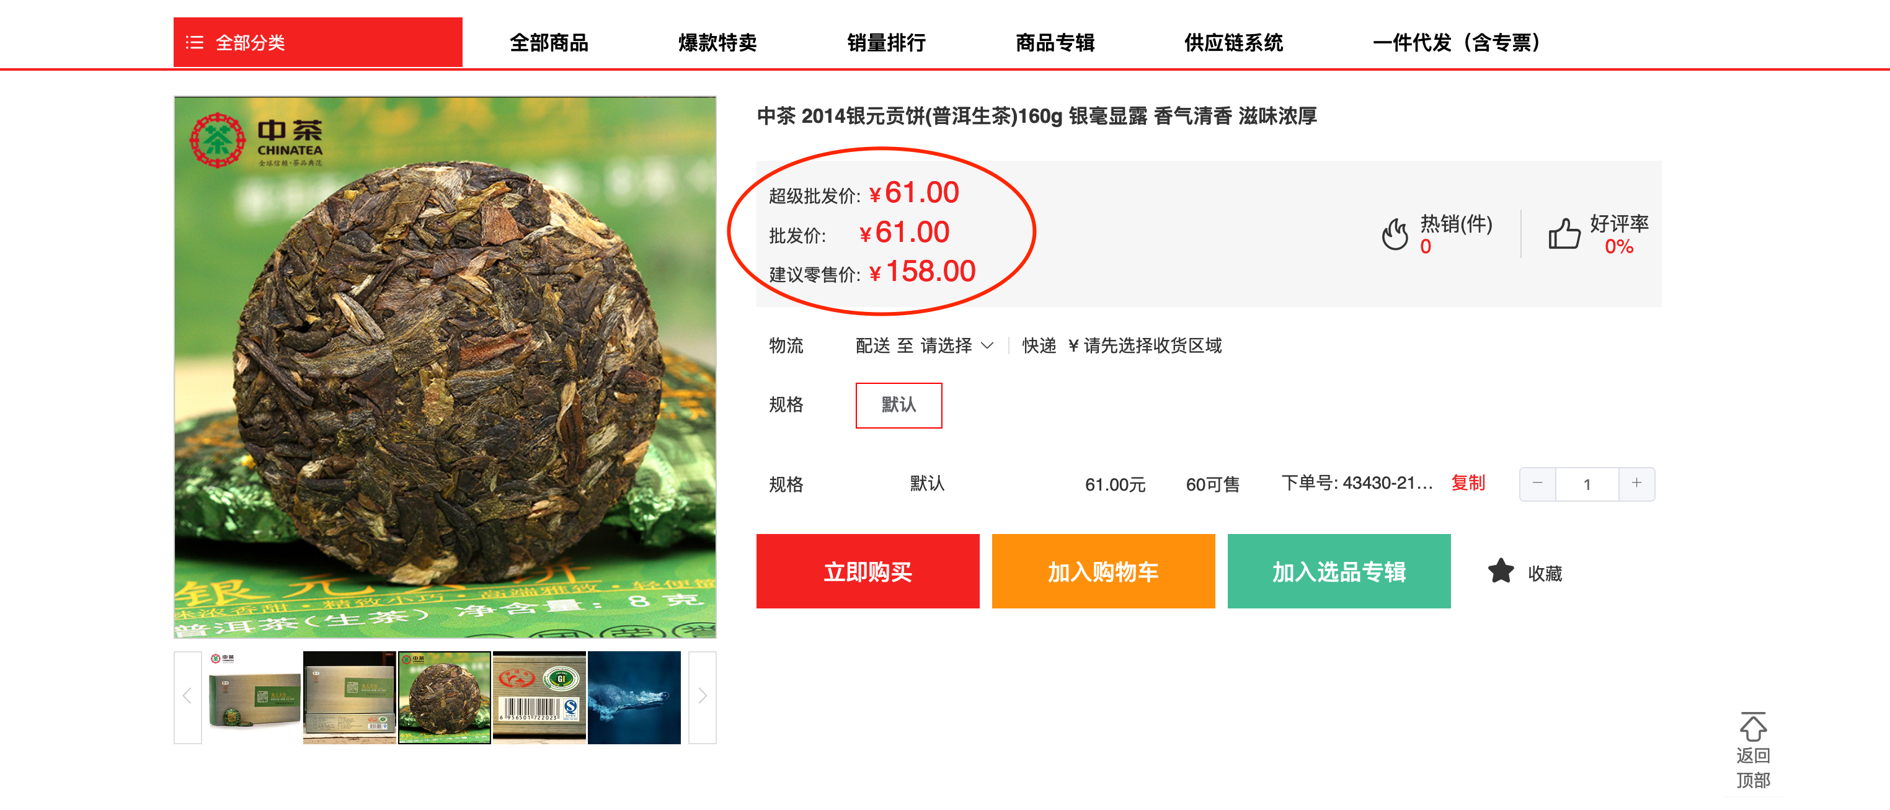Viewport: 1890px width, 810px height.
Task: Select the 默认 specification option
Action: tap(898, 405)
